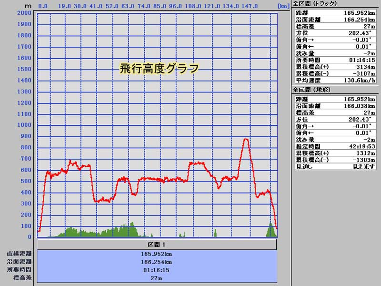The height and width of the screenshot is (286, 381).
Task: Click the 直線距離 label in bottom table
Action: [19, 254]
